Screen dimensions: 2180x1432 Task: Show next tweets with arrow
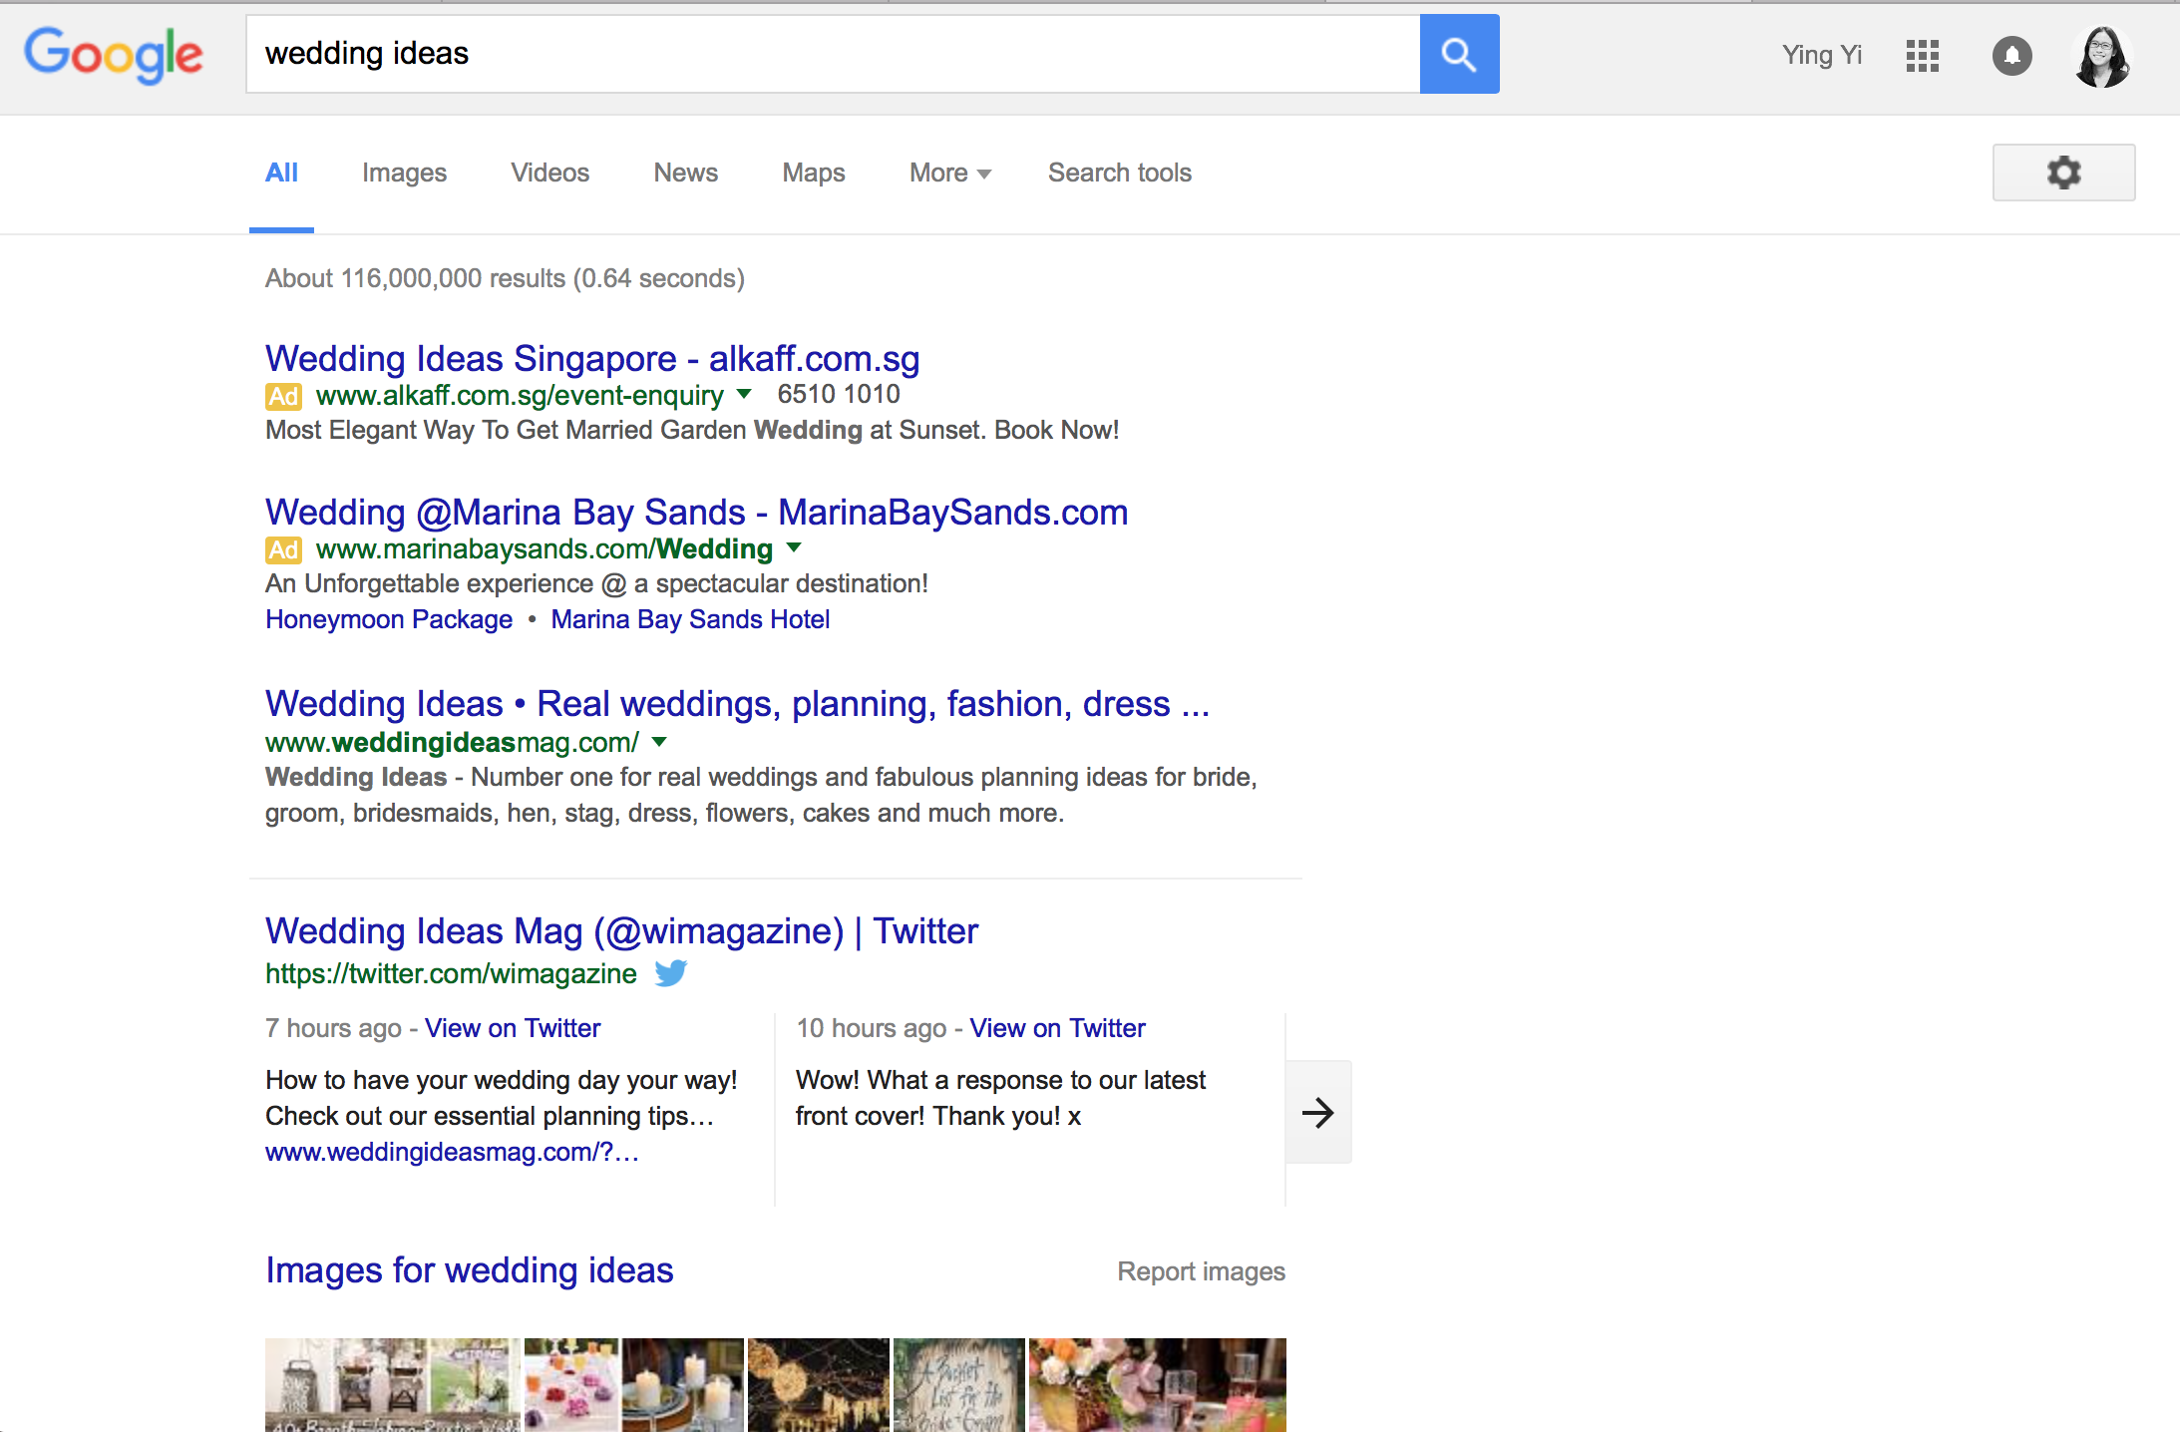(1317, 1112)
